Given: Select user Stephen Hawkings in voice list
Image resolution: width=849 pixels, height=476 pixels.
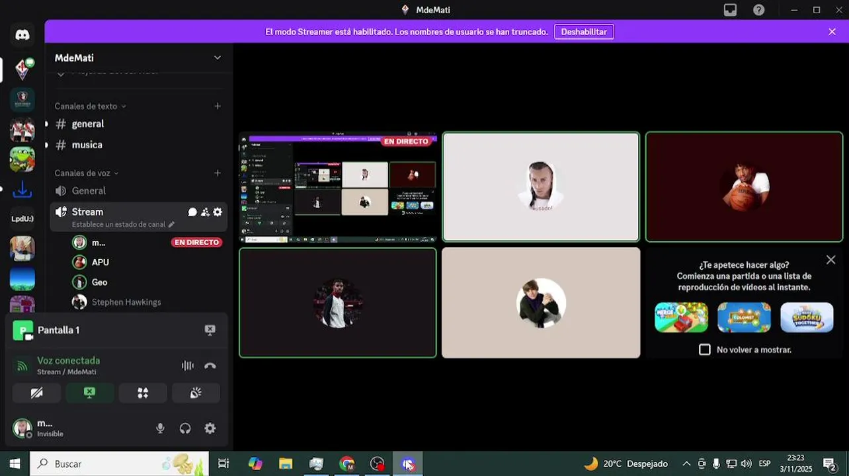Looking at the screenshot, I should click(x=147, y=302).
